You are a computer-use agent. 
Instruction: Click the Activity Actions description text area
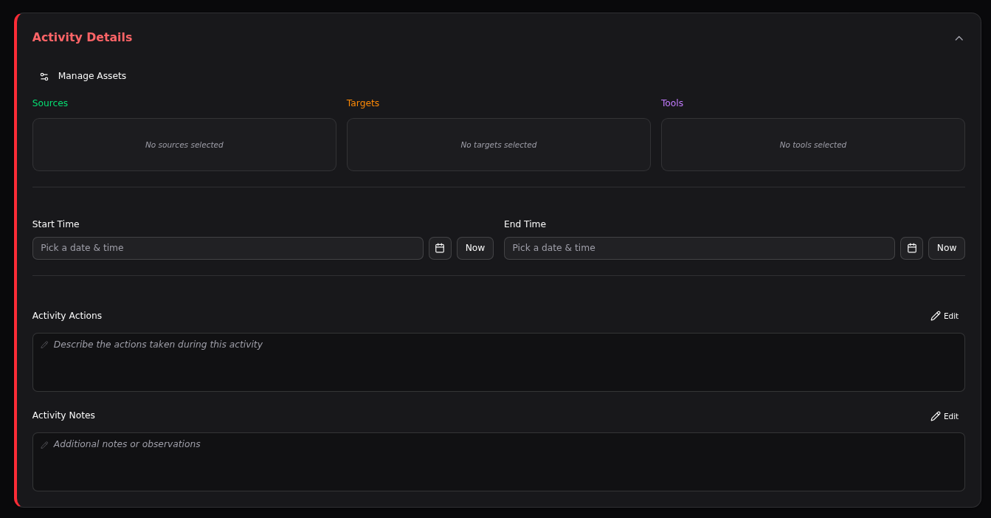click(x=498, y=367)
